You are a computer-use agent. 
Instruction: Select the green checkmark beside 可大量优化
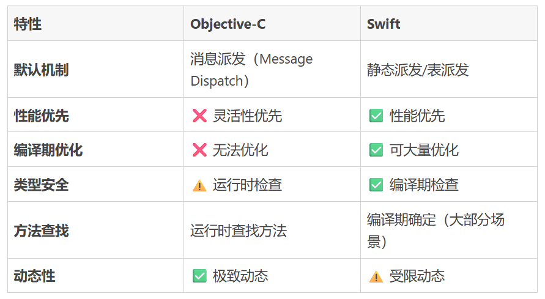(376, 150)
